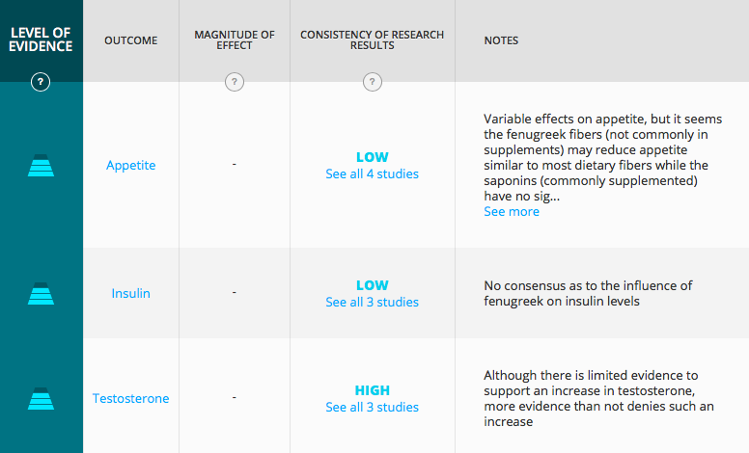Click the evidence pyramid icon for Testosterone
The image size is (749, 453).
click(x=42, y=399)
